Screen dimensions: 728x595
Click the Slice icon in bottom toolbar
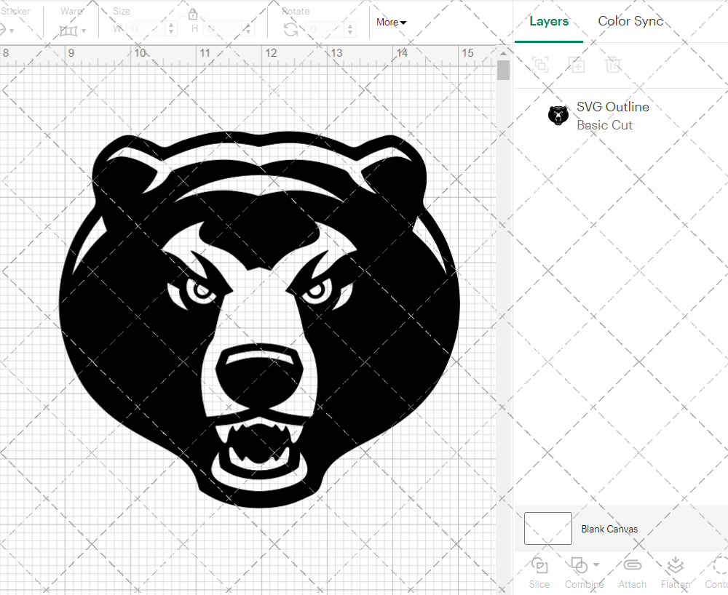coord(539,565)
